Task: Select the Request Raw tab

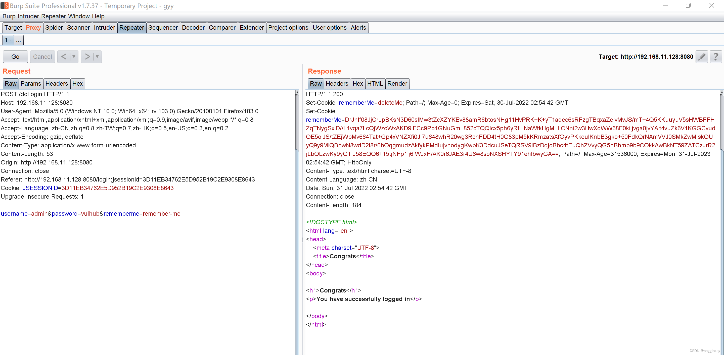Action: pyautogui.click(x=11, y=84)
